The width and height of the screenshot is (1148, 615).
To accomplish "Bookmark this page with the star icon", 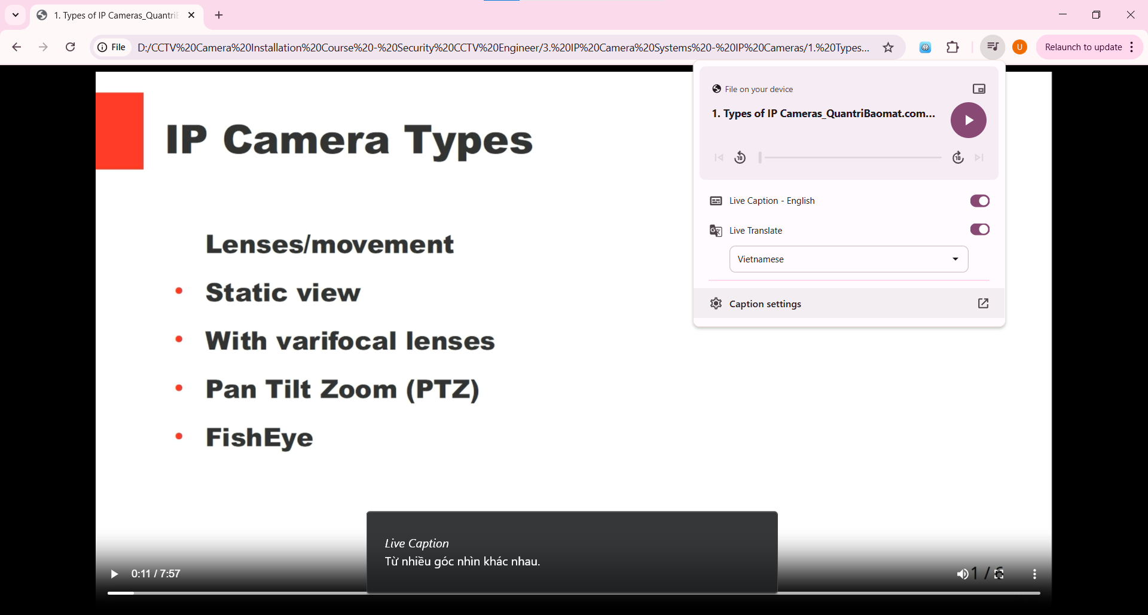I will point(888,48).
